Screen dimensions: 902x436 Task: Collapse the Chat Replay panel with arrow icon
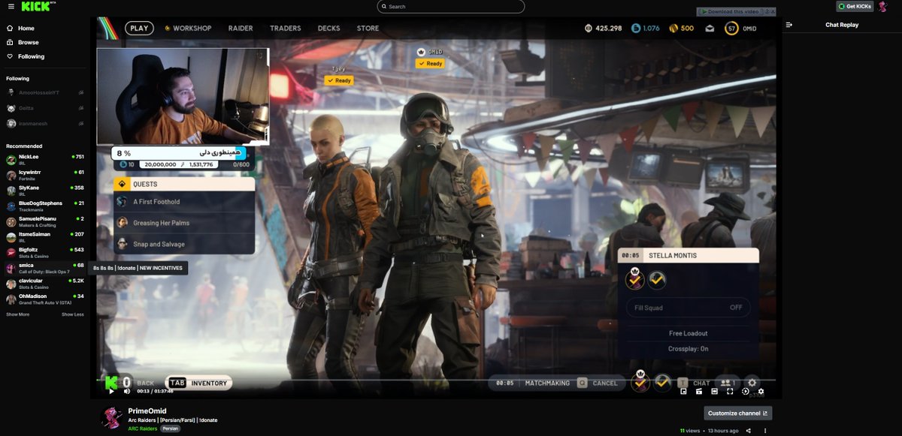tap(789, 25)
